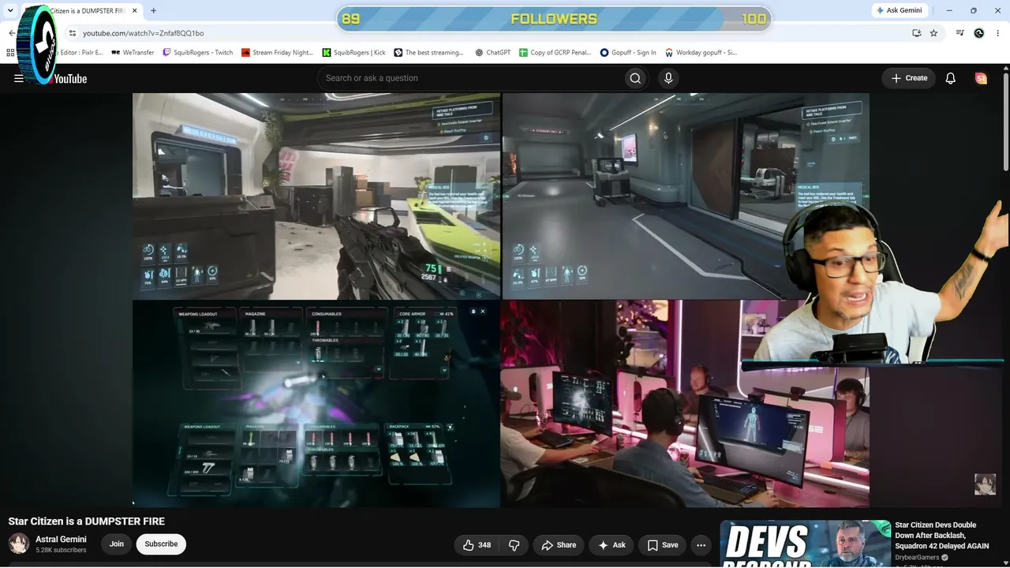Share the video
The width and height of the screenshot is (1010, 568).
559,545
